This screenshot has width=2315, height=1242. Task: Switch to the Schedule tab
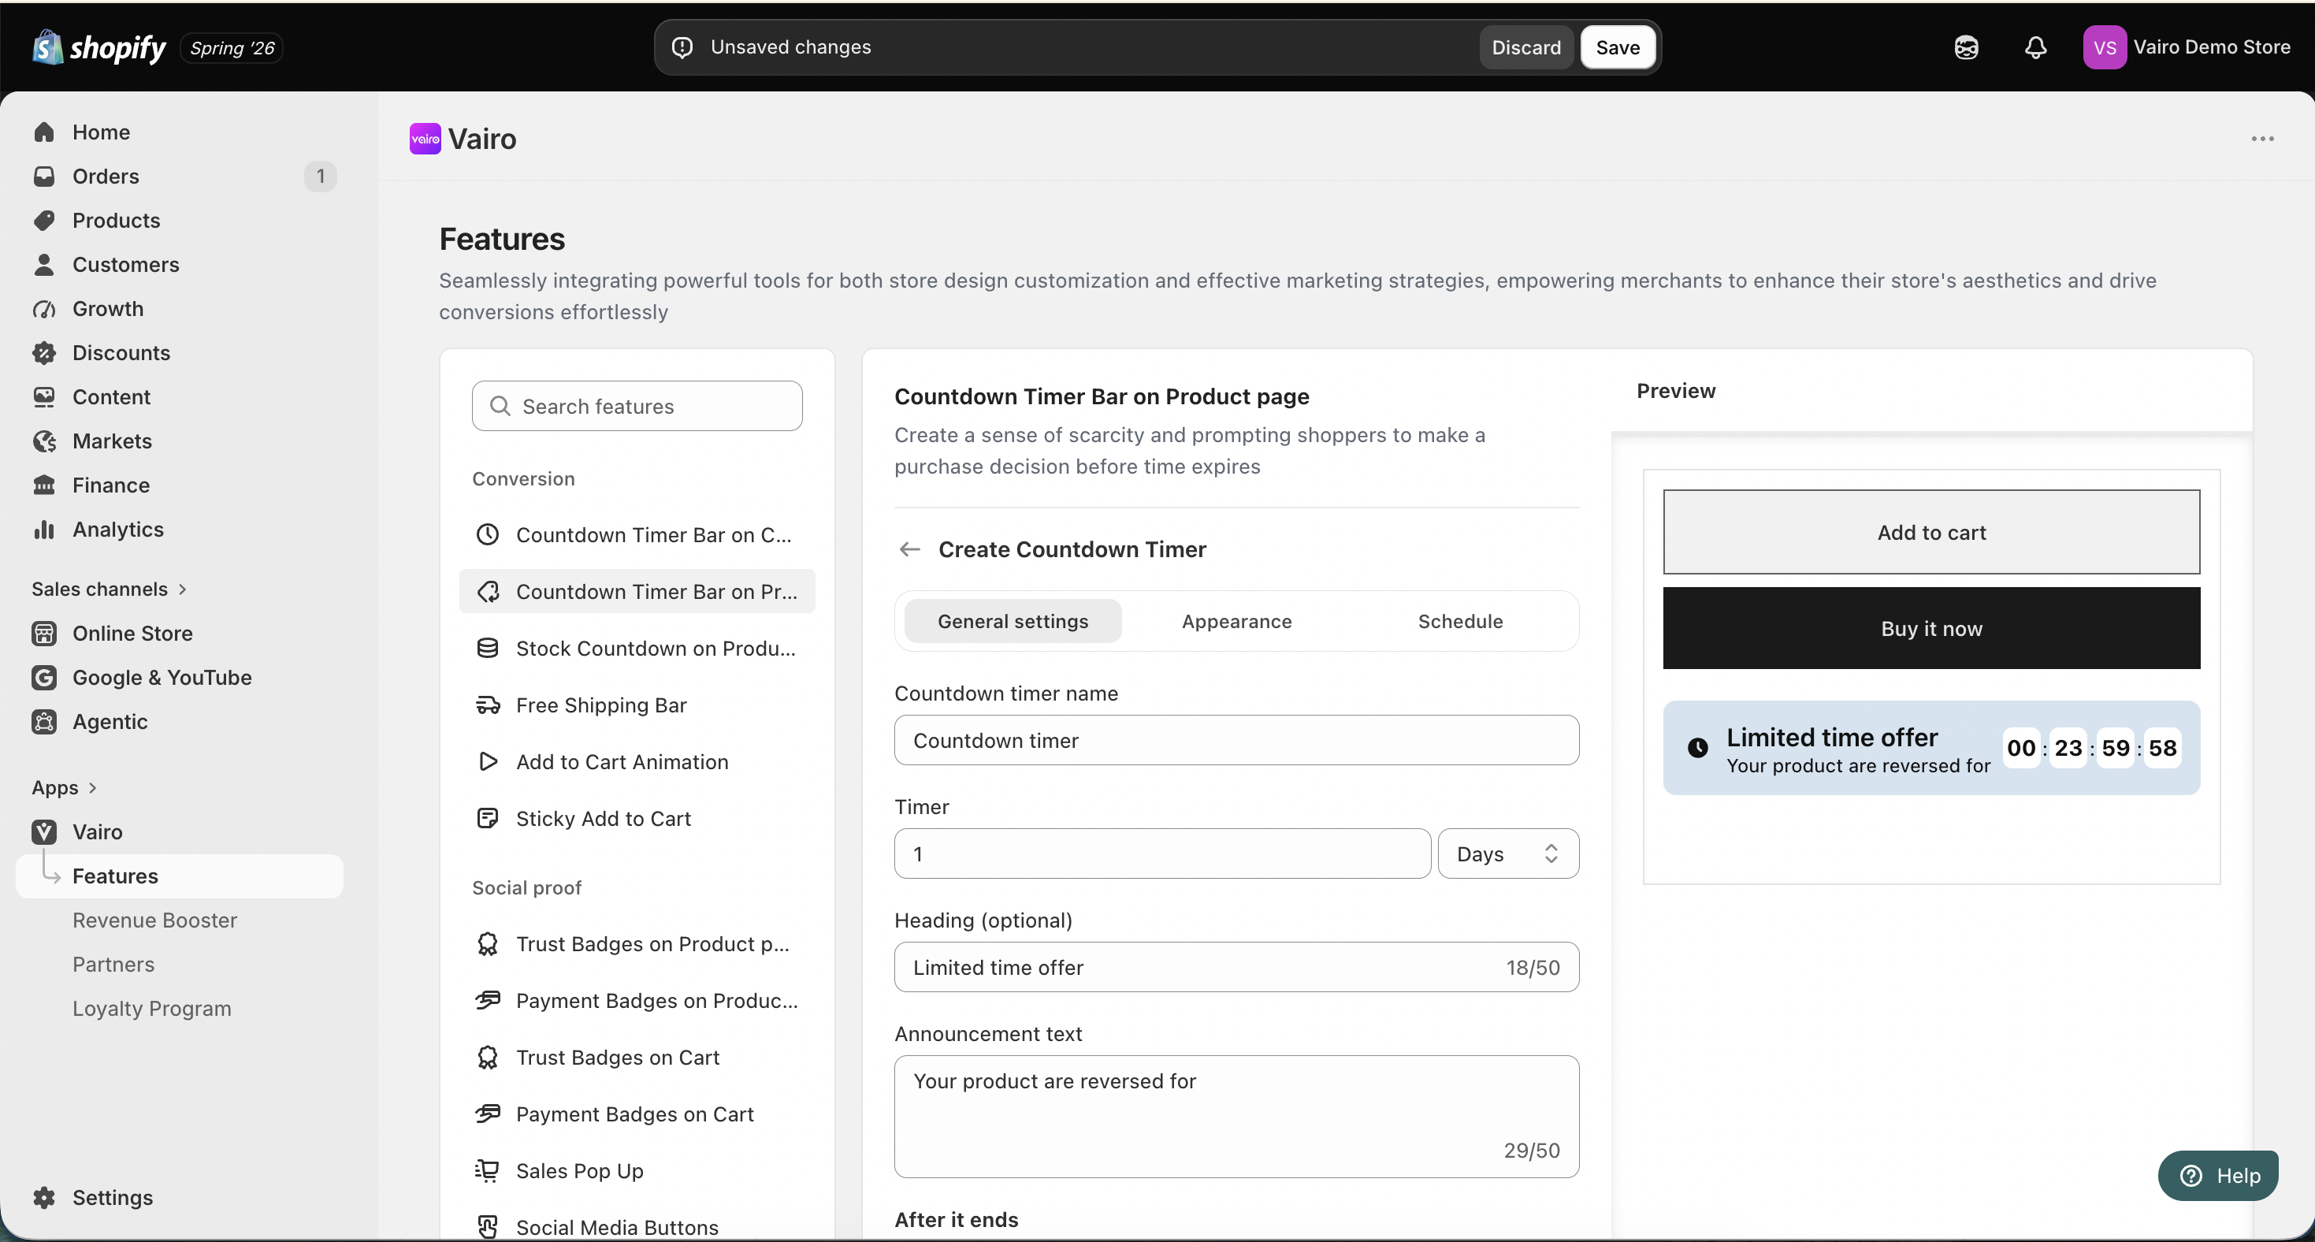[1460, 621]
